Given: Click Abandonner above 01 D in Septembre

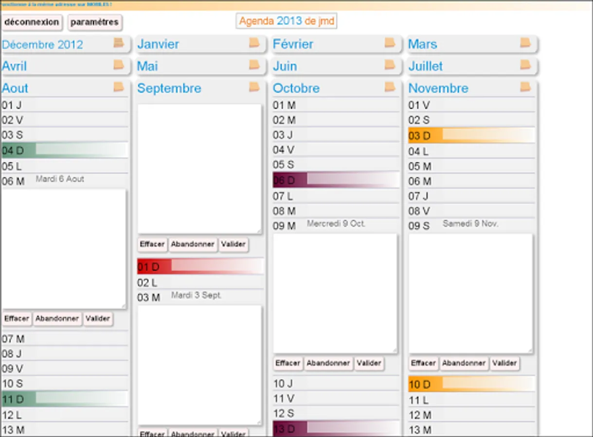Looking at the screenshot, I should 193,245.
